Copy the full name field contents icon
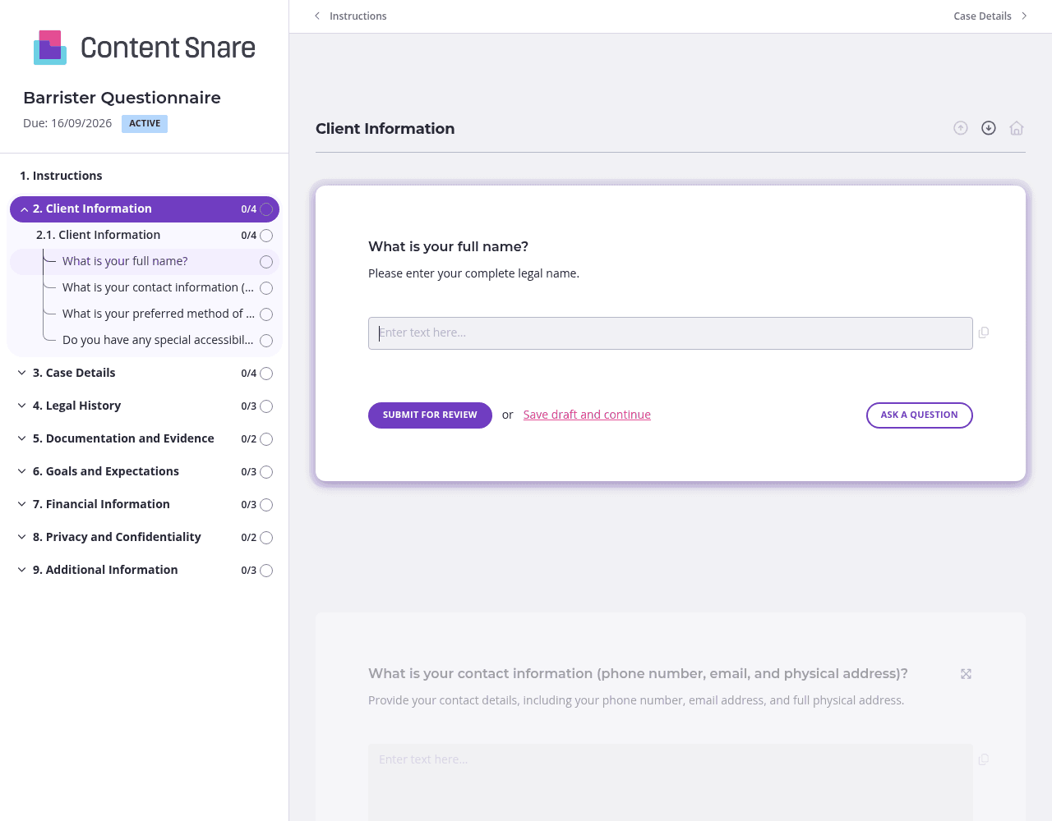 [x=984, y=333]
